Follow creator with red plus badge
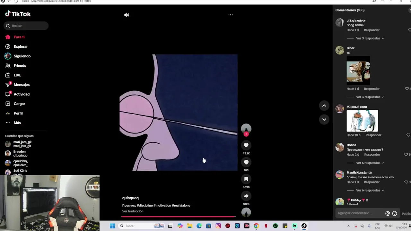The height and width of the screenshot is (231, 411). point(246,134)
